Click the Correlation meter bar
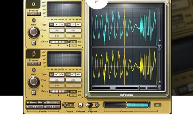This screenshot has width=193, height=115. click(127, 105)
